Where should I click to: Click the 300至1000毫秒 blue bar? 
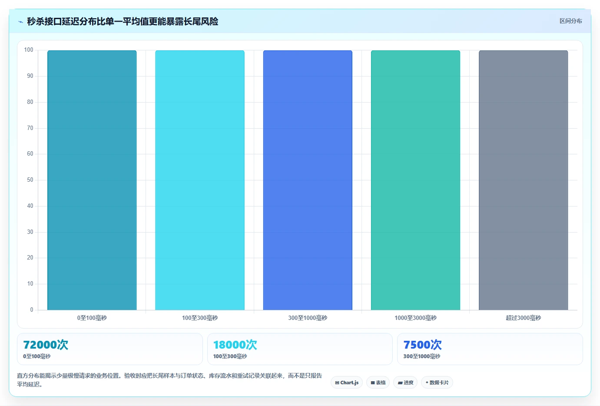click(x=308, y=180)
